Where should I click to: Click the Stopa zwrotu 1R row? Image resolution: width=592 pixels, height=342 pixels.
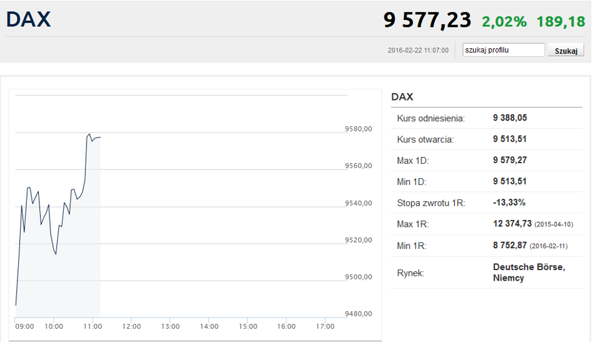(487, 203)
